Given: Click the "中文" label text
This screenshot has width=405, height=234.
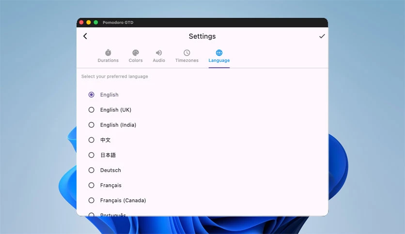Looking at the screenshot, I should (106, 140).
